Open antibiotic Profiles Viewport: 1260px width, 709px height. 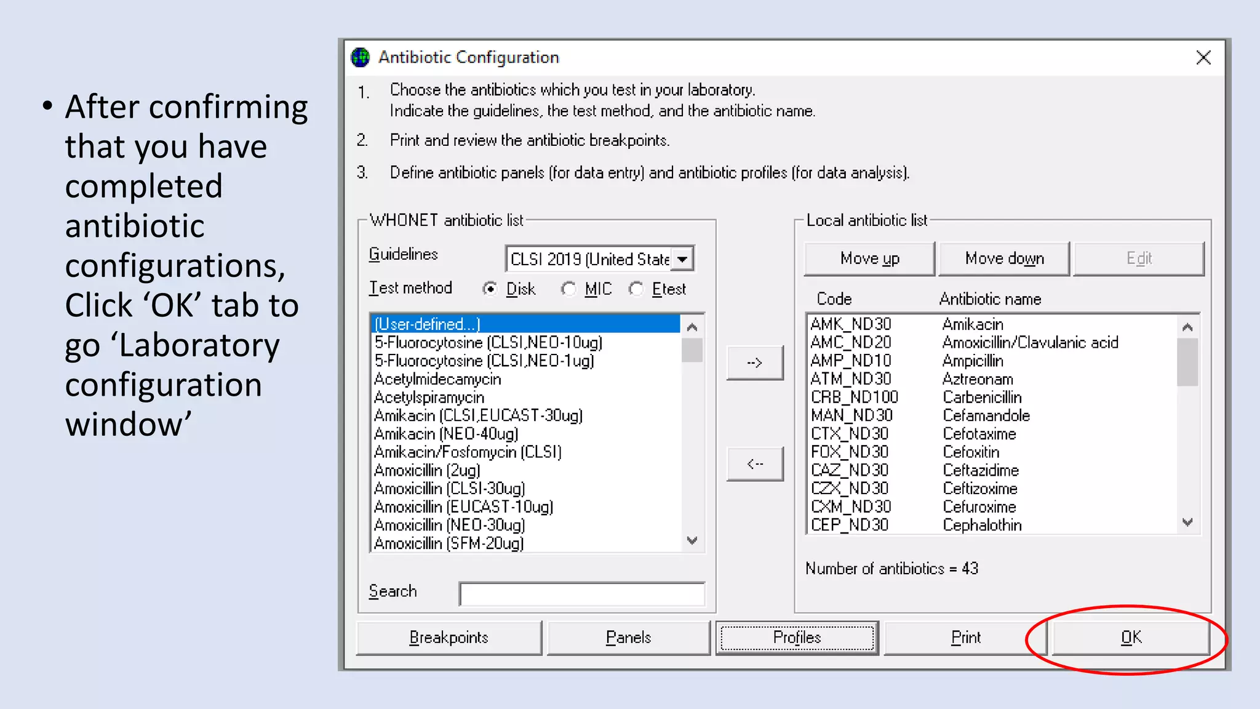797,638
